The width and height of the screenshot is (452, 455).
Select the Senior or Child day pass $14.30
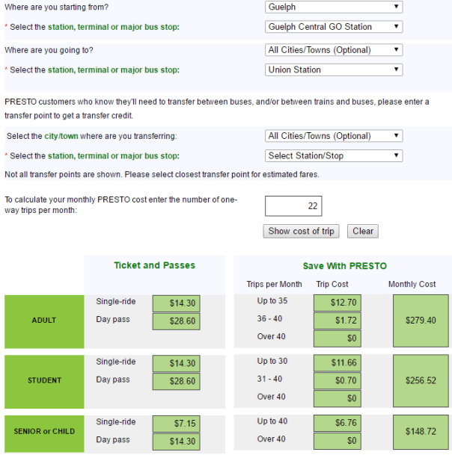click(176, 442)
